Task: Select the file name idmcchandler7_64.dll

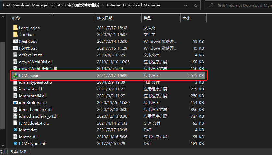Action: pos(39,116)
